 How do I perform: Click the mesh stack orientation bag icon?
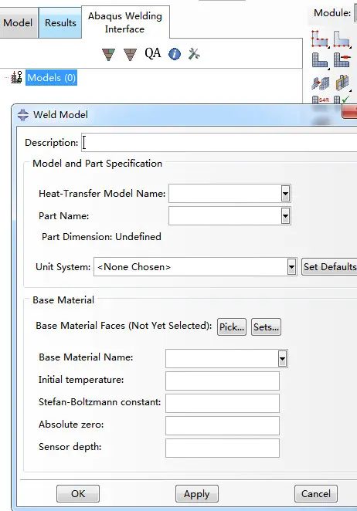[x=342, y=83]
